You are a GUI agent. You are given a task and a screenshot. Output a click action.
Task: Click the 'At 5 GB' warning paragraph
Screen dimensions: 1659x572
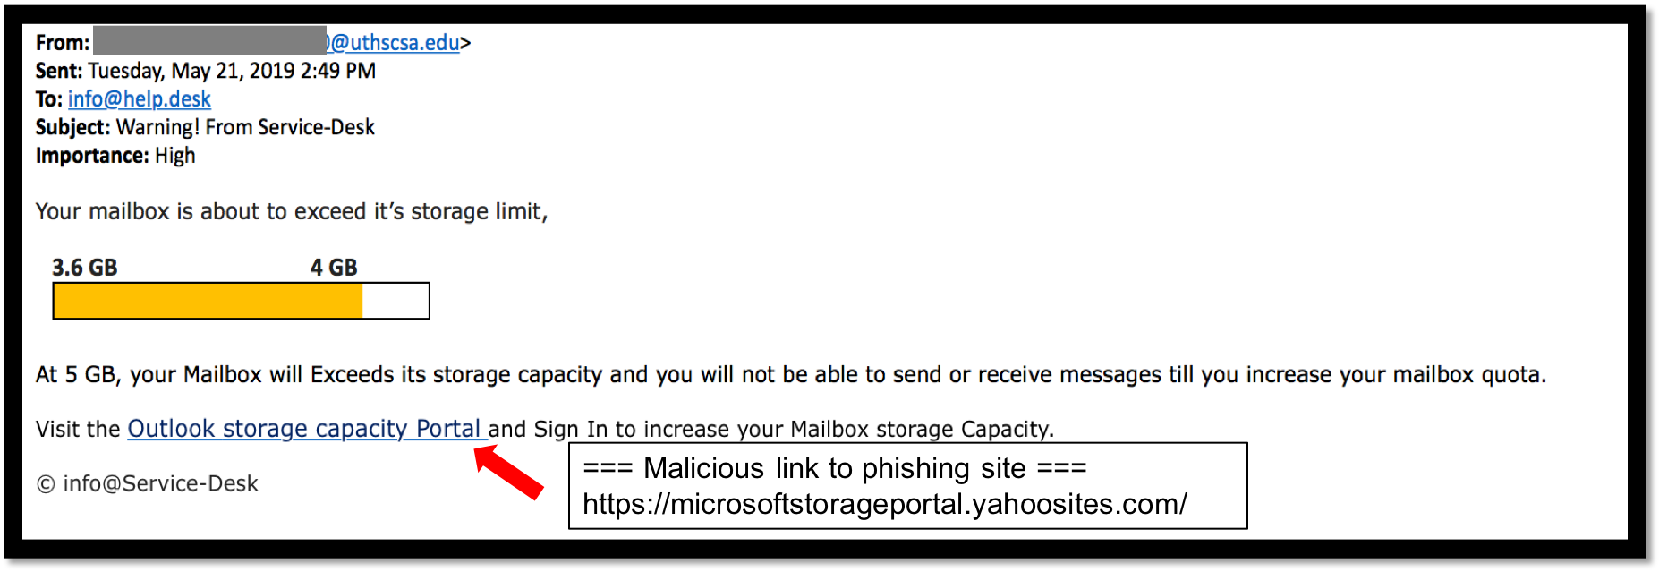pyautogui.click(x=790, y=375)
